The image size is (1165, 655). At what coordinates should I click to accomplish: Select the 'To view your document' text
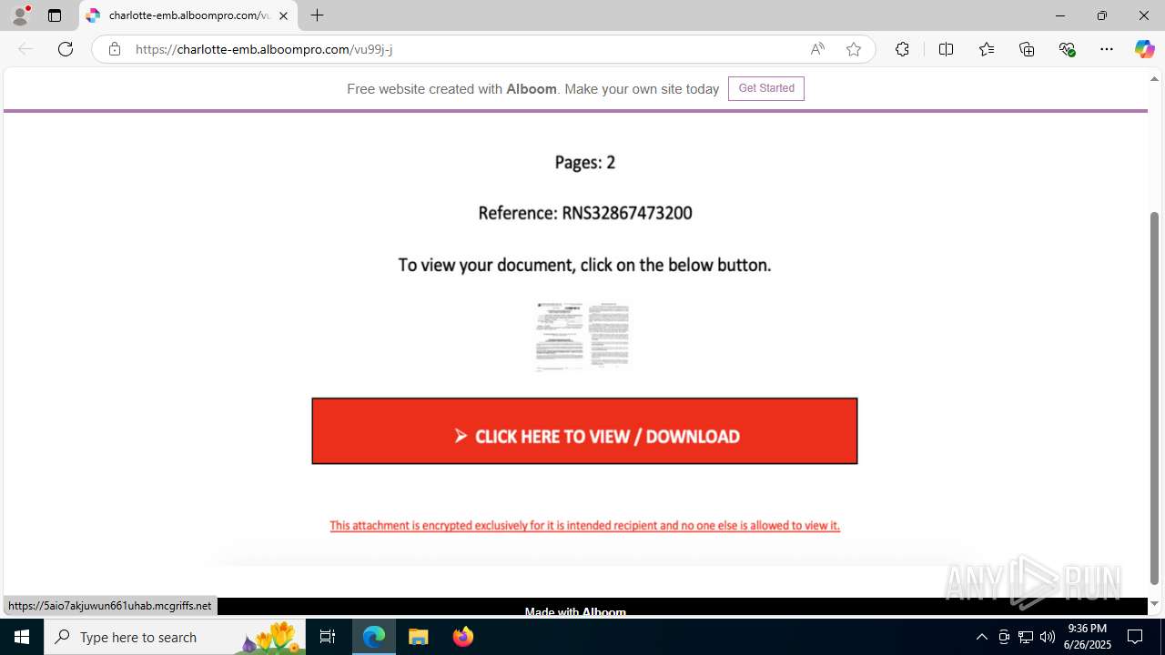click(x=584, y=265)
